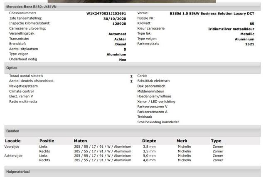The image size is (266, 177).
Task: Click the first registration date 30/10/2020
Action: pos(115,19)
